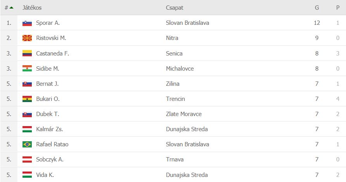Open player profile of Dubek T.
This screenshot has width=346, height=182.
[48, 114]
